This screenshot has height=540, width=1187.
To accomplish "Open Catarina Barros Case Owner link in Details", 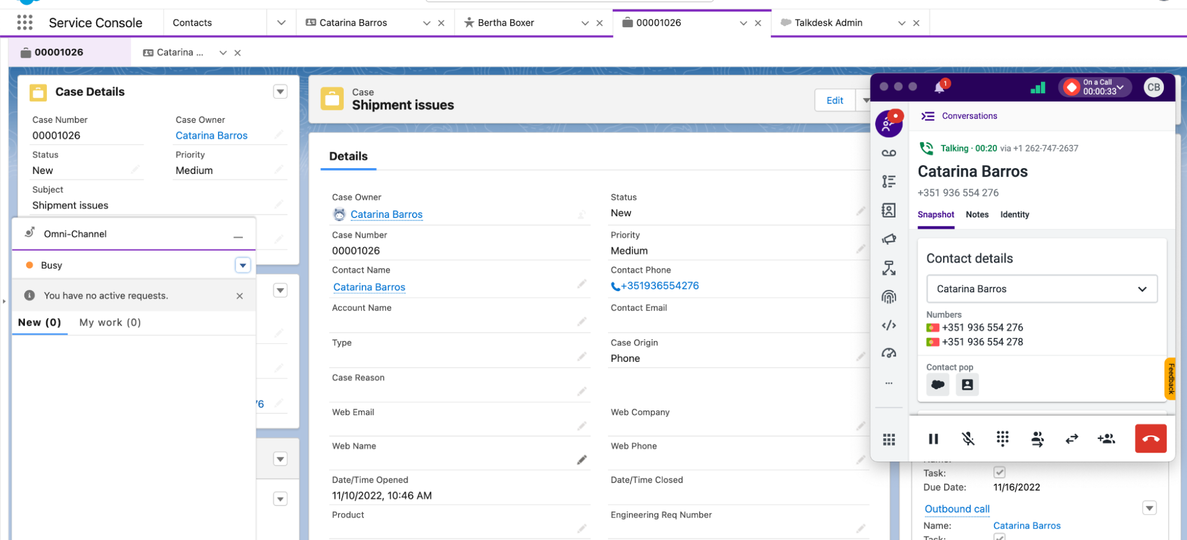I will pos(386,214).
